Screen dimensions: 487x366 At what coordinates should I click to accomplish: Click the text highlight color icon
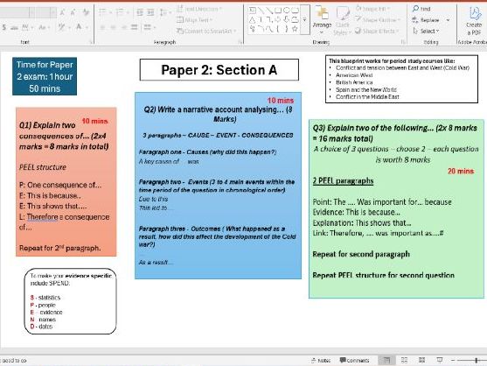(61, 27)
